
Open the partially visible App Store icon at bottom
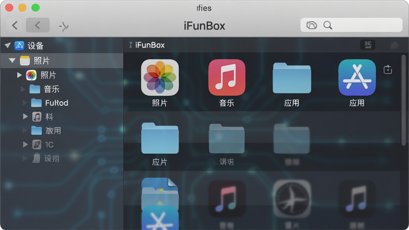[x=160, y=218]
